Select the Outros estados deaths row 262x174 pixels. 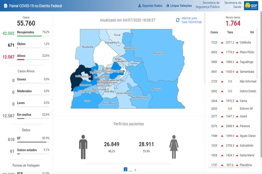click(x=29, y=151)
